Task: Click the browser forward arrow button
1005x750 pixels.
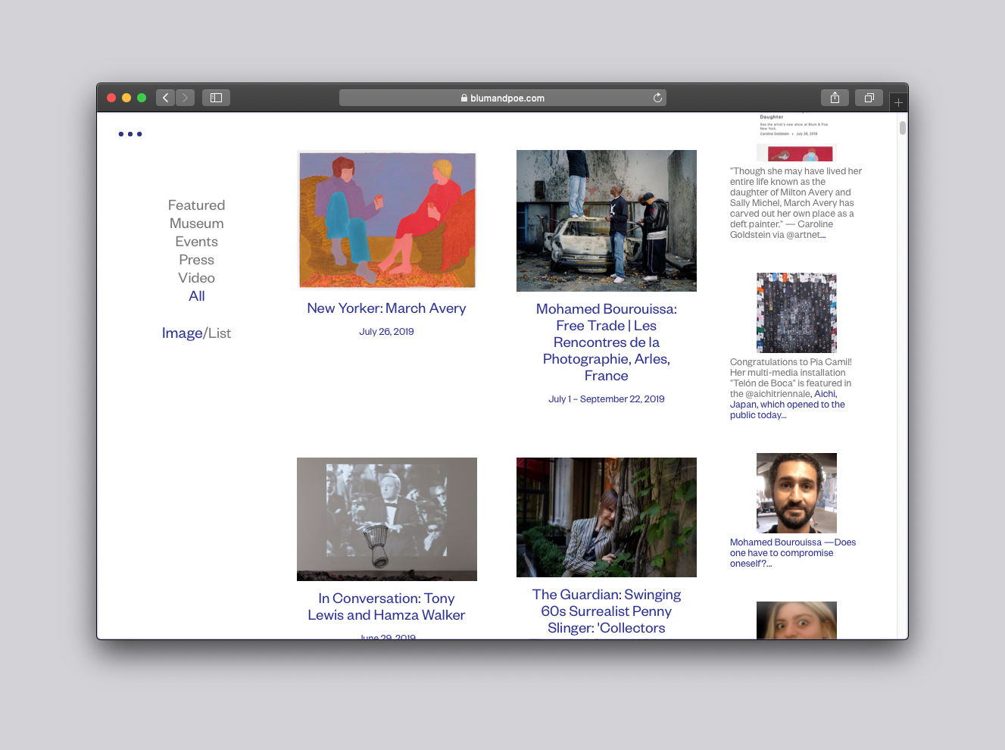Action: [x=186, y=98]
